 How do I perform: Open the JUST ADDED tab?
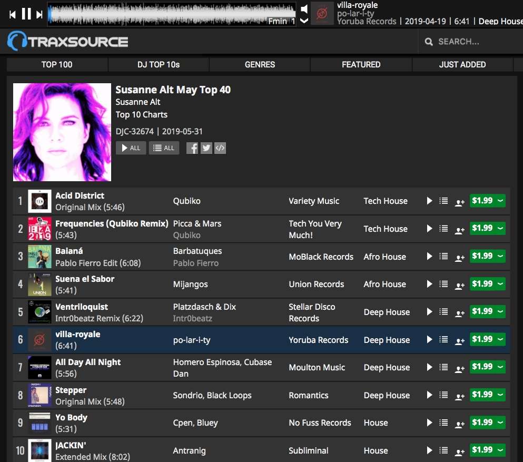point(462,64)
